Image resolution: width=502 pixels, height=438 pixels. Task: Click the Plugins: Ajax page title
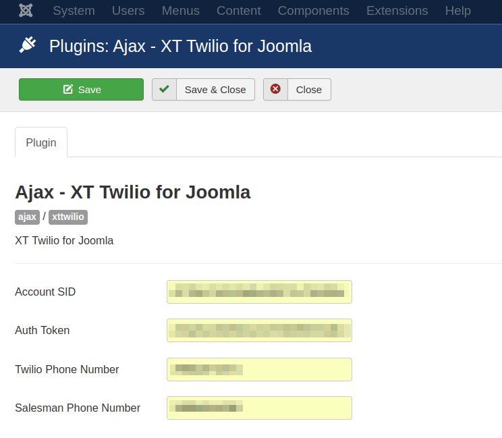180,46
